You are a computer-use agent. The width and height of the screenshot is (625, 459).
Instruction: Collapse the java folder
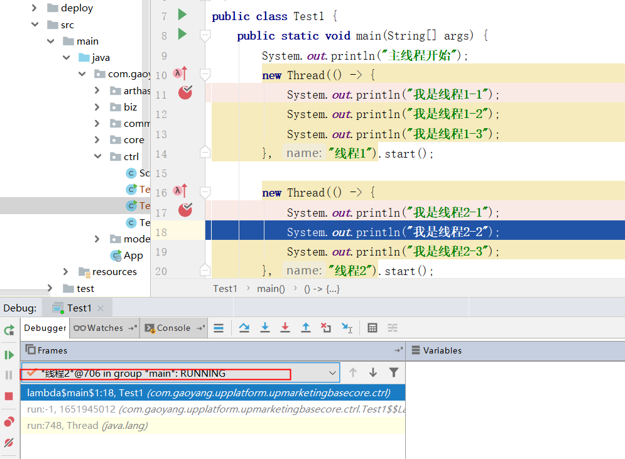tap(66, 57)
